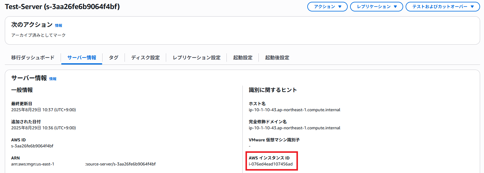Open the 起動後設定 tab

(x=277, y=58)
